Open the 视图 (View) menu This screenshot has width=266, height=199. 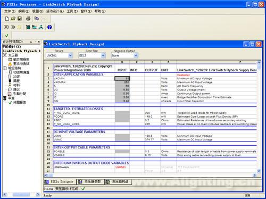coord(38,11)
